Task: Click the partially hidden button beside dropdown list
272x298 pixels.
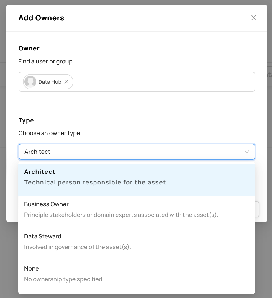Action: pos(257,209)
